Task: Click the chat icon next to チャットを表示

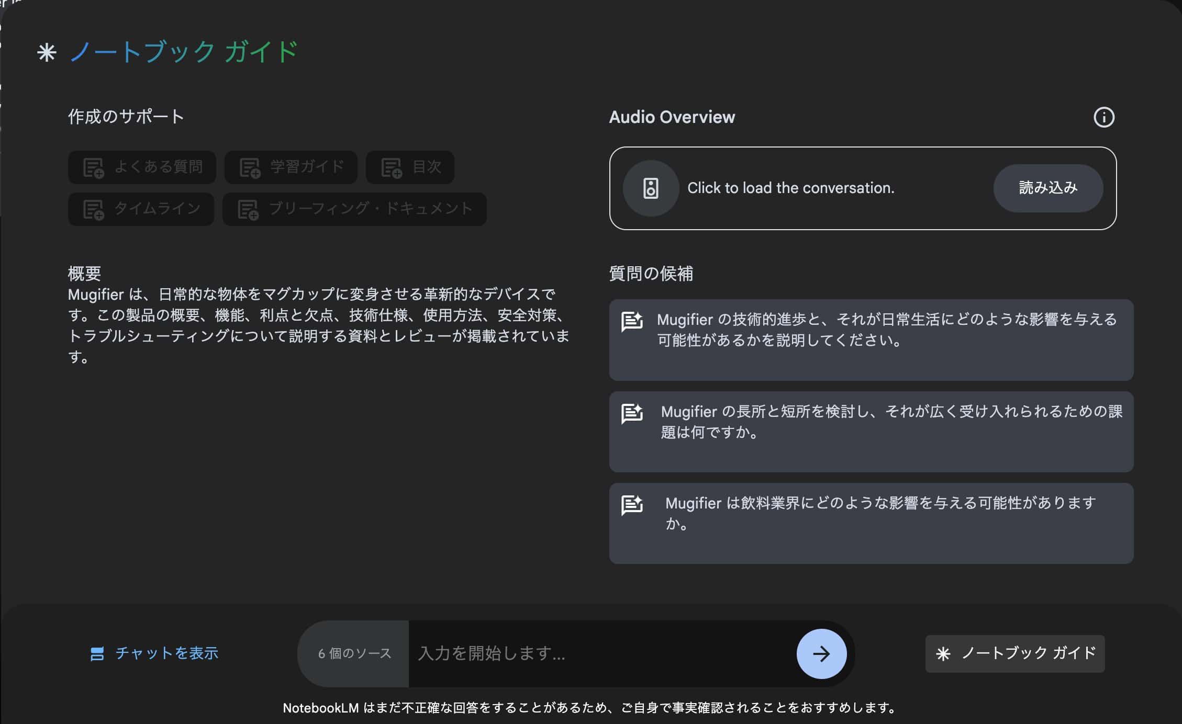Action: 97,653
